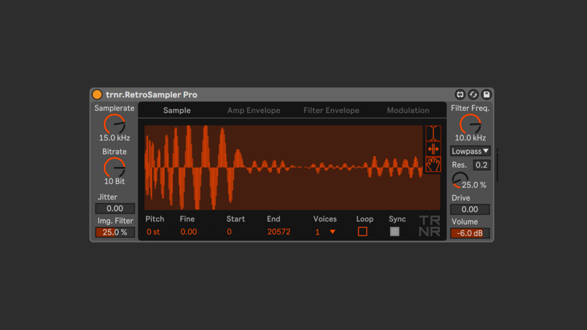Click the Bitrate knob
The height and width of the screenshot is (330, 587).
(x=114, y=167)
